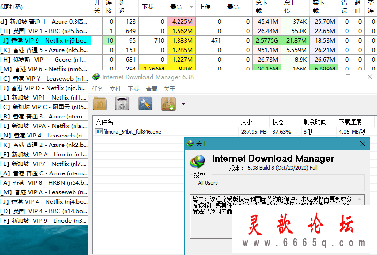Sort downloads by 大小 column header
The image size is (377, 255).
point(254,122)
